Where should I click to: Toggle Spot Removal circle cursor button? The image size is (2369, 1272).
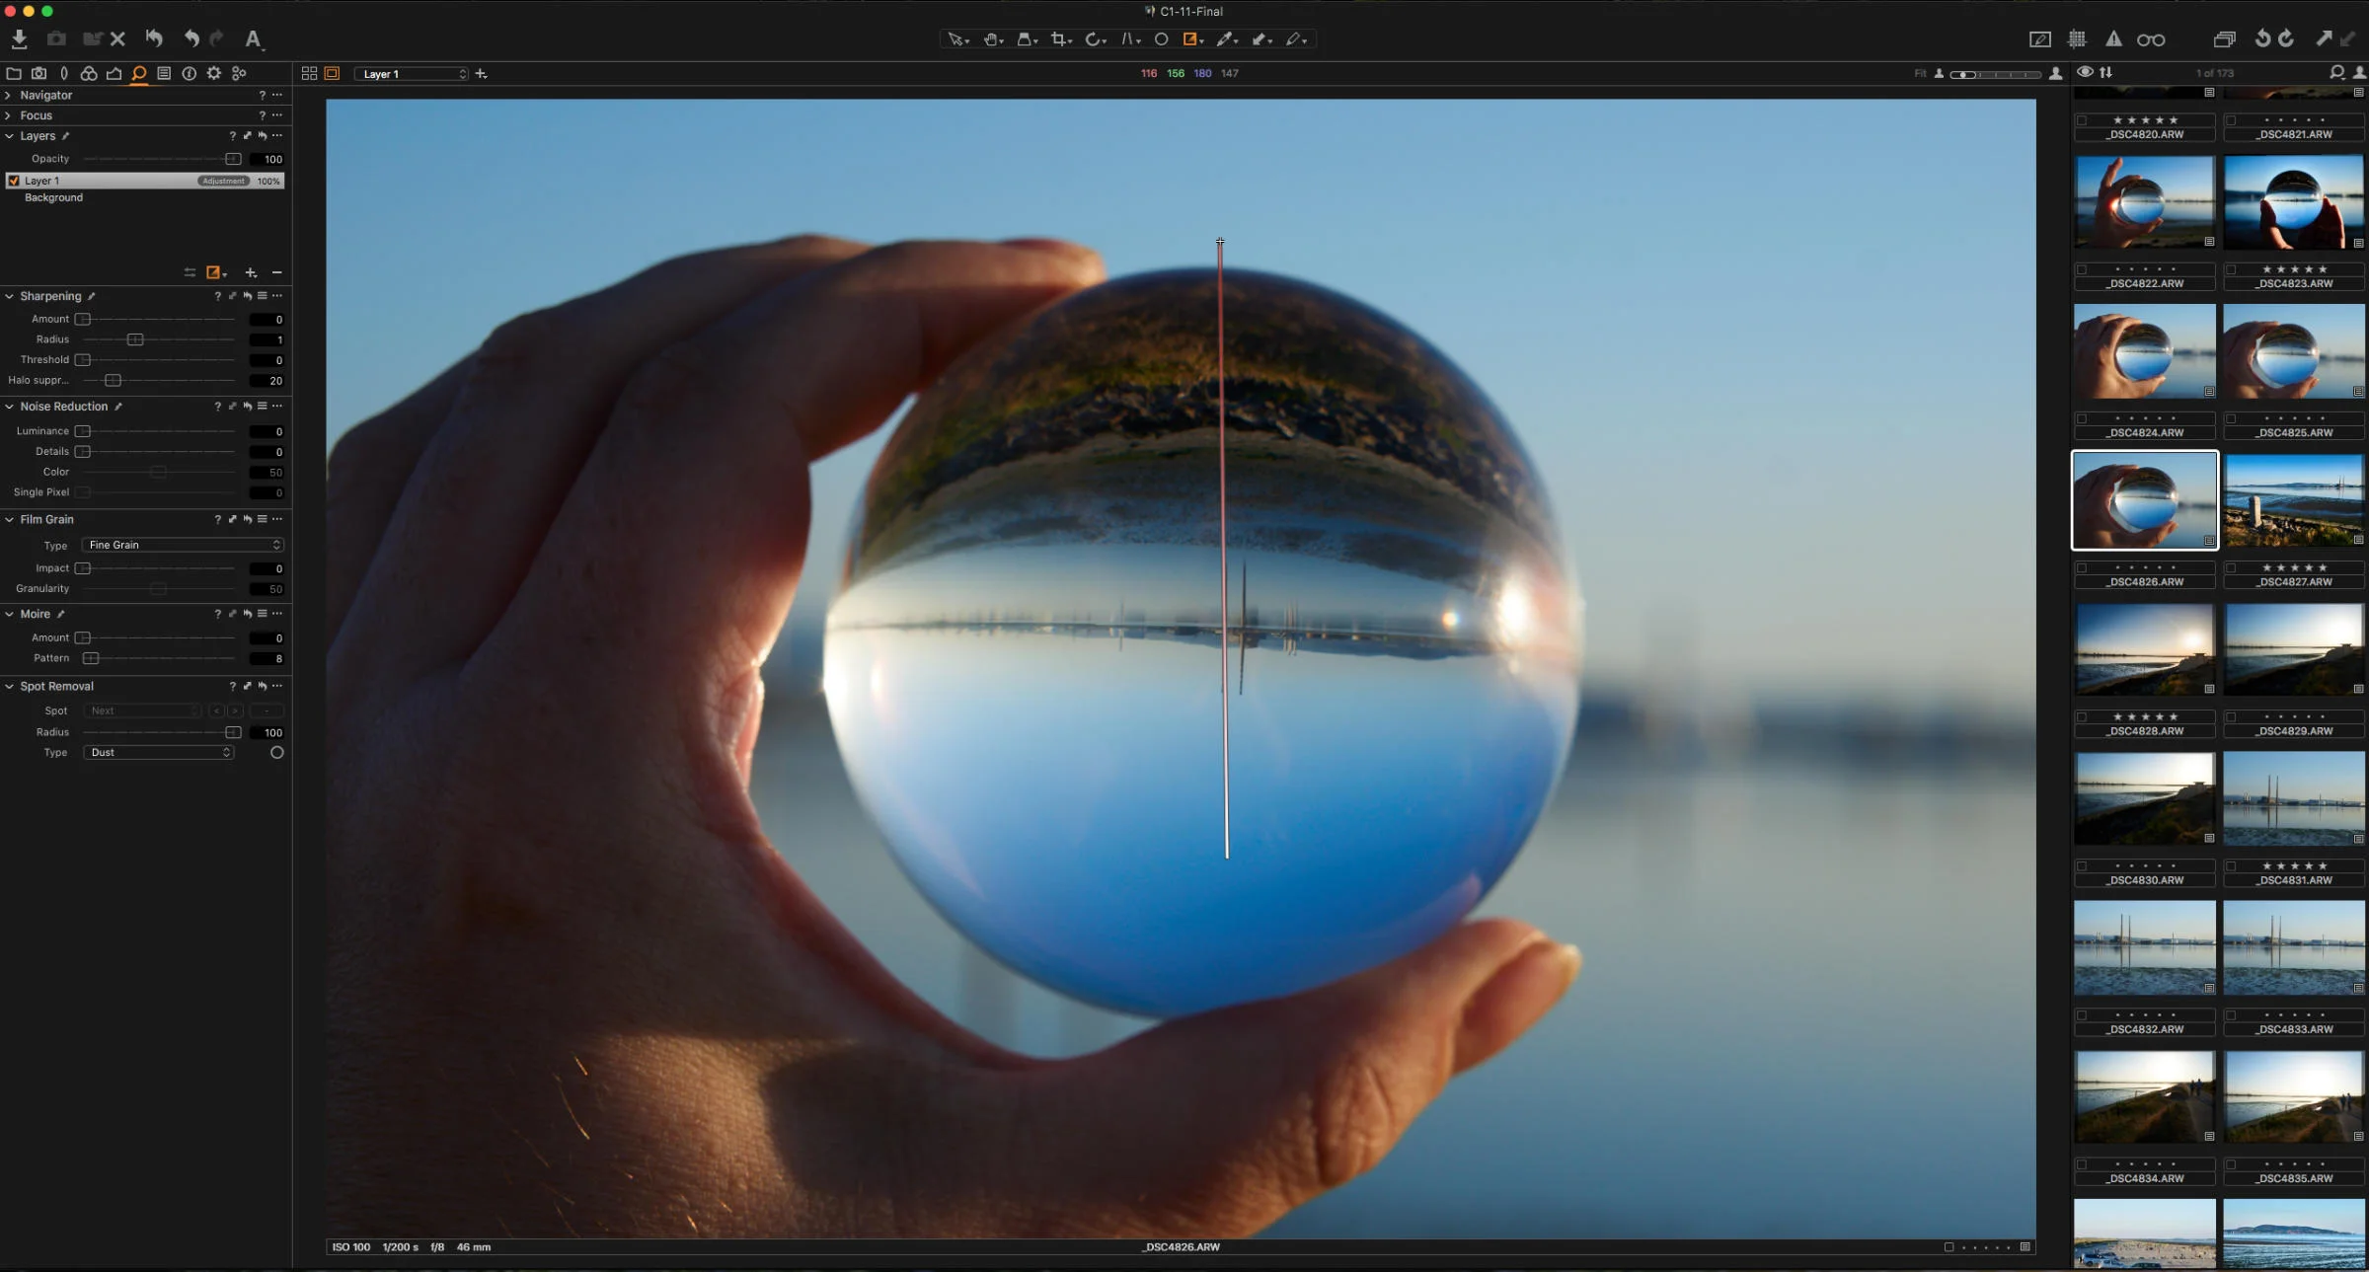[276, 753]
